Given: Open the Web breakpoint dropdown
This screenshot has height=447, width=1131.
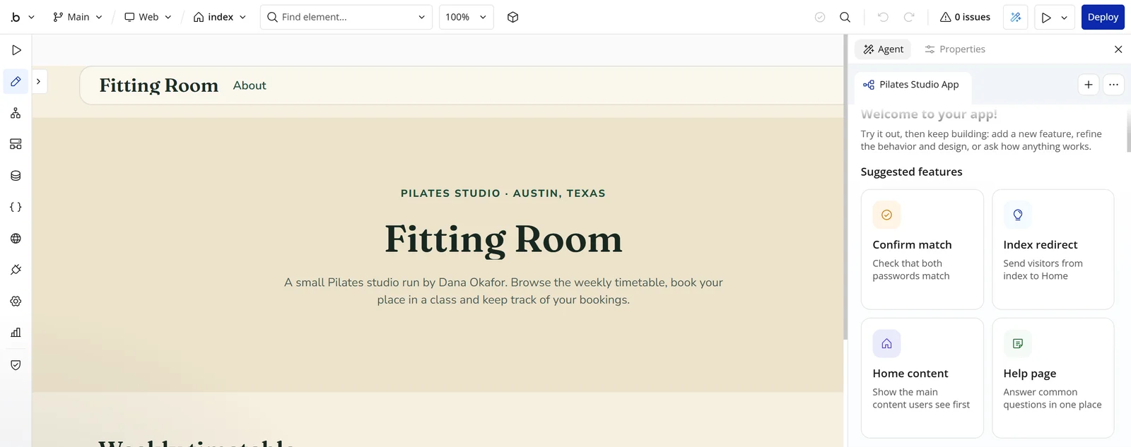Looking at the screenshot, I should click(x=148, y=17).
